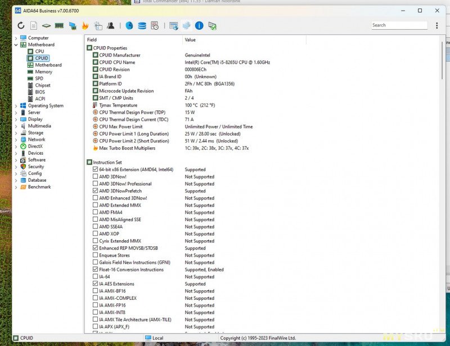Screen dimensions: 450x346
Task: Toggle the Enhanced REP MOVSB/STOSB checkbox
Action: coord(95,248)
